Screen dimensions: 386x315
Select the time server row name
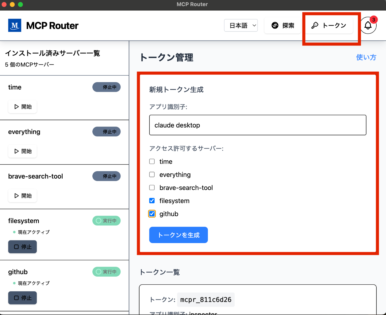15,87
